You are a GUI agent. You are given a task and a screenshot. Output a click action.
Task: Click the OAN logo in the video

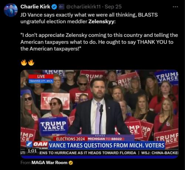pyautogui.click(x=37, y=145)
